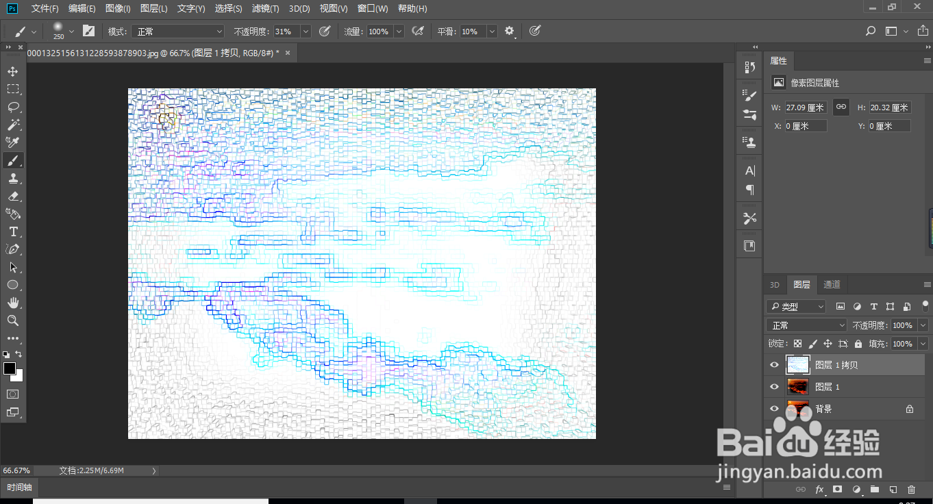Viewport: 933px width, 504px height.
Task: Open the Character panel icon
Action: [x=750, y=171]
